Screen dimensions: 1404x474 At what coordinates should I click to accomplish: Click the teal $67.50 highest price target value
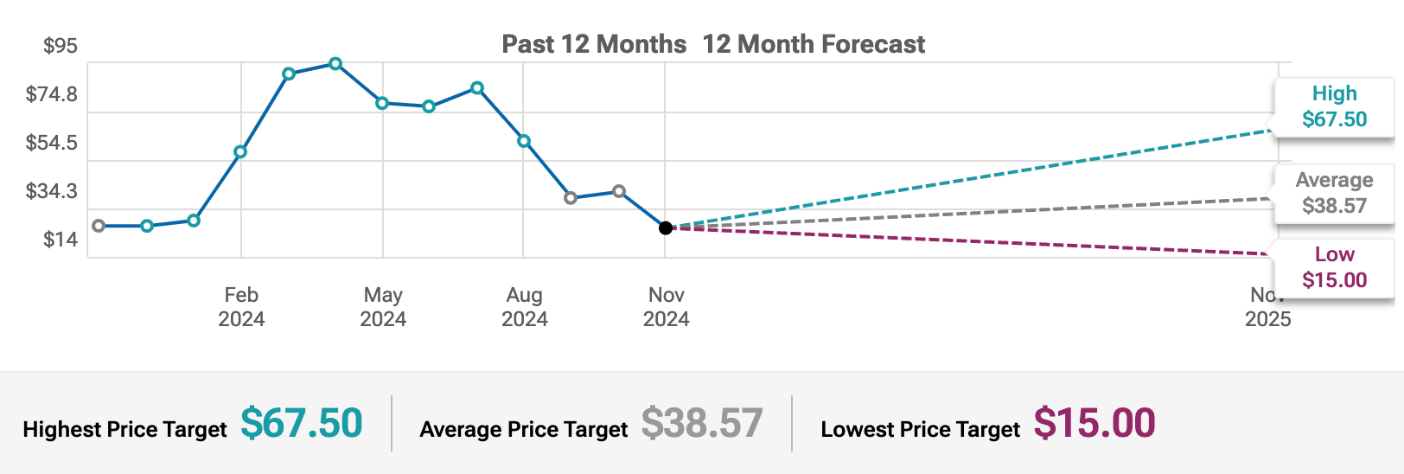point(301,423)
